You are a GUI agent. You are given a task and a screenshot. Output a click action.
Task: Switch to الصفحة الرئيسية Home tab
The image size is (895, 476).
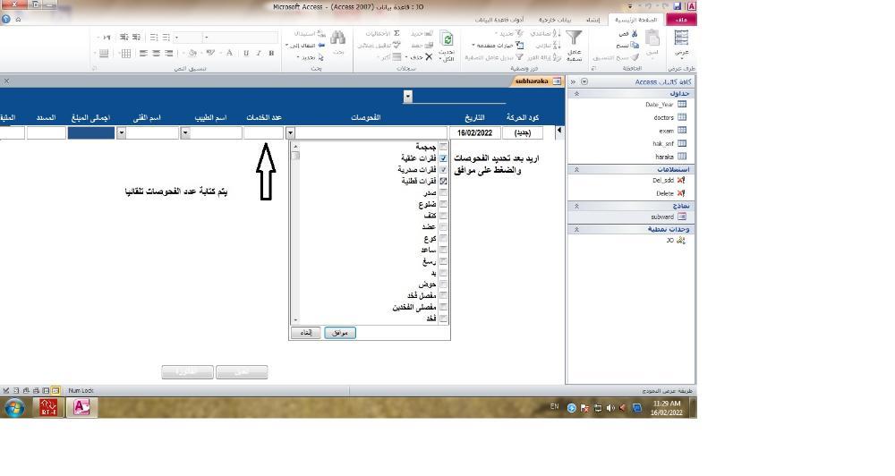tap(635, 20)
